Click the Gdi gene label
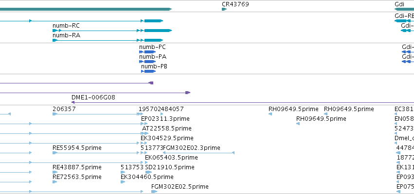 399,4
